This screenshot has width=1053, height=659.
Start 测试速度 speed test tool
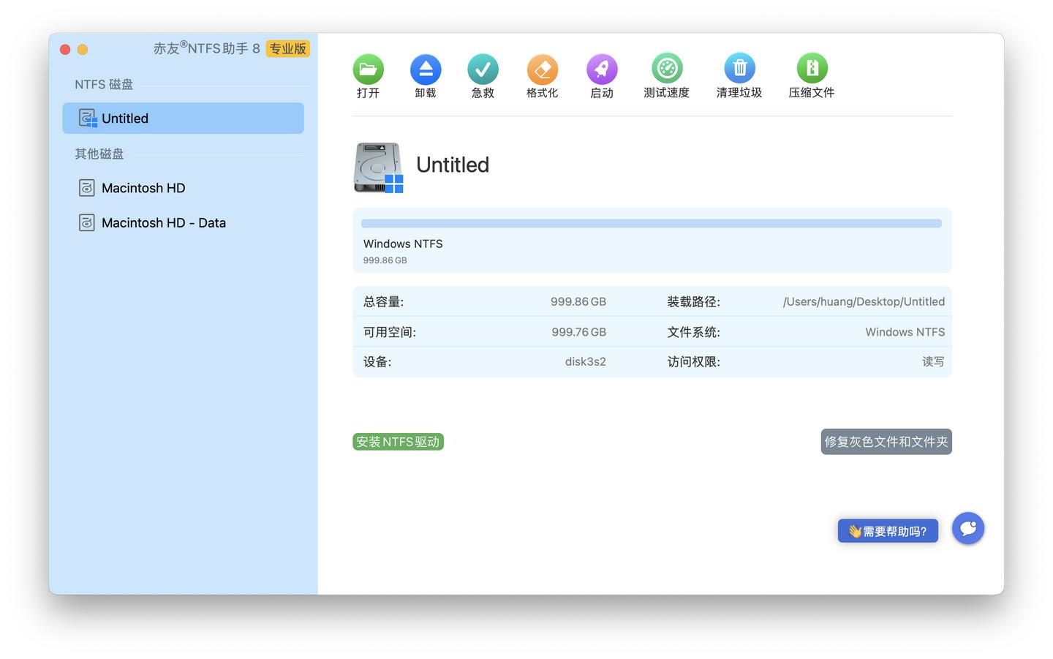point(666,75)
